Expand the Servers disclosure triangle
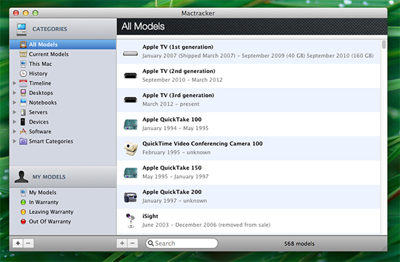Image resolution: width=400 pixels, height=262 pixels. tap(15, 112)
